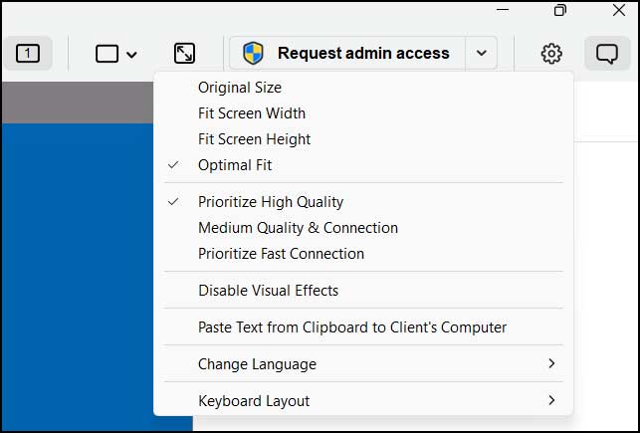Expand the admin access dropdown arrow
Image resolution: width=640 pixels, height=433 pixels.
click(x=481, y=54)
